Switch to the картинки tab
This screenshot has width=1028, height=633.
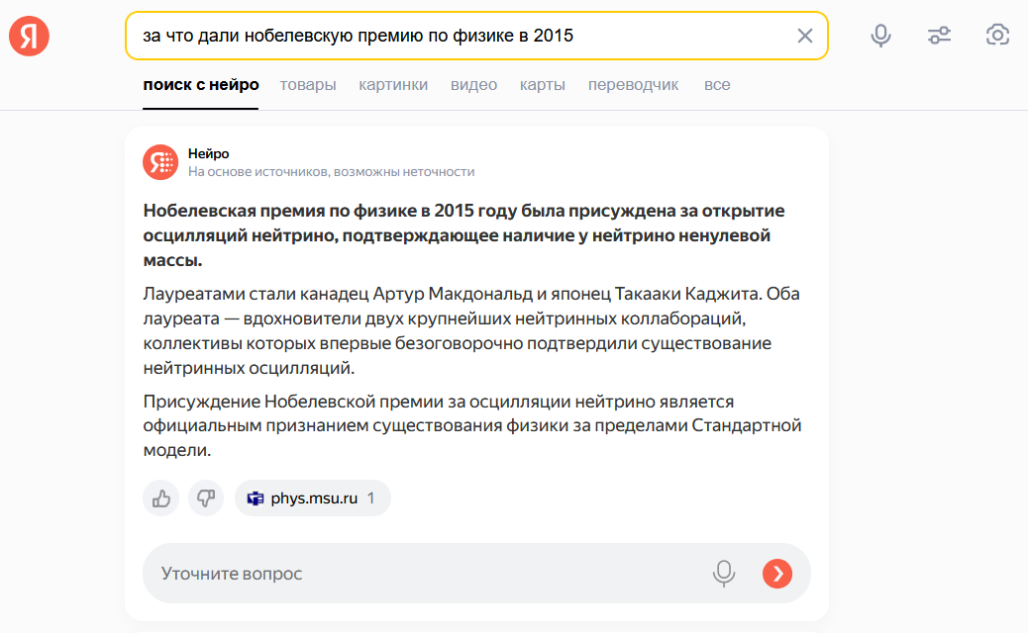(x=393, y=85)
